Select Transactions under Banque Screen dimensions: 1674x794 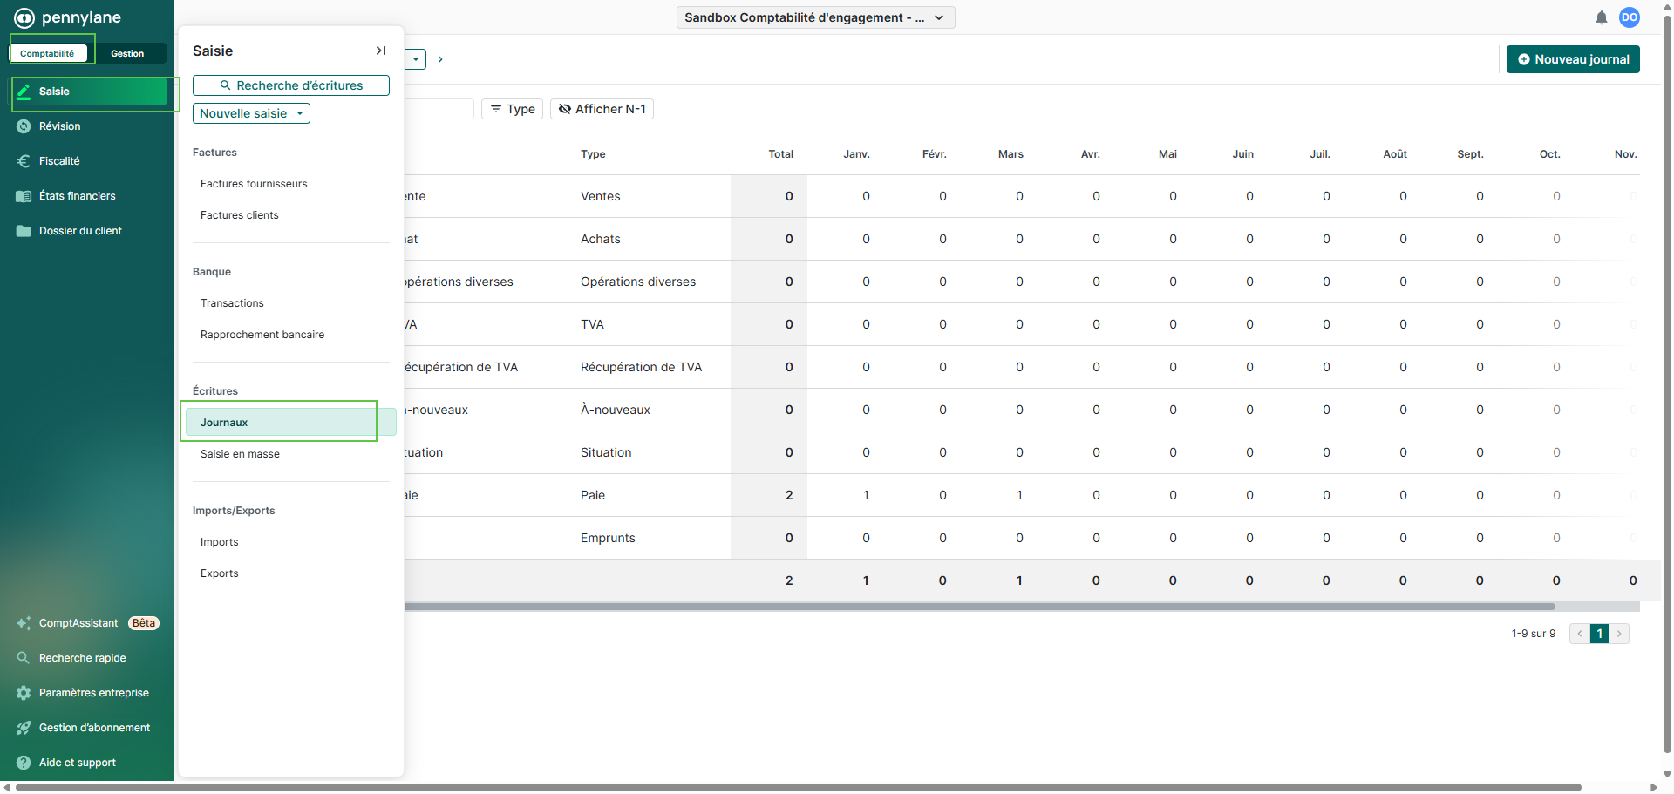click(x=232, y=303)
